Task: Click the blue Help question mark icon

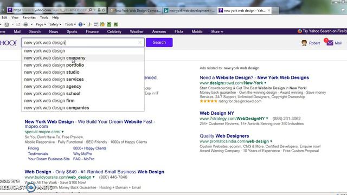Action: 81,24
